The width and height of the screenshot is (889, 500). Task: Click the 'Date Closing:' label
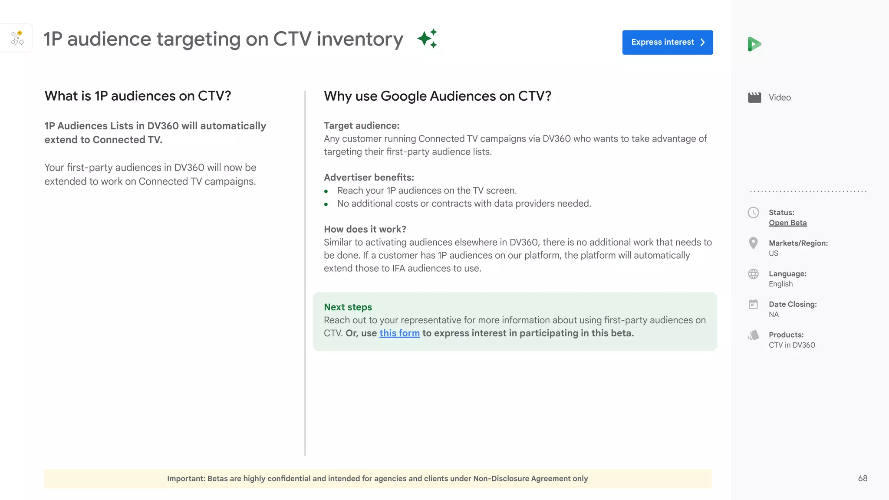coord(793,304)
